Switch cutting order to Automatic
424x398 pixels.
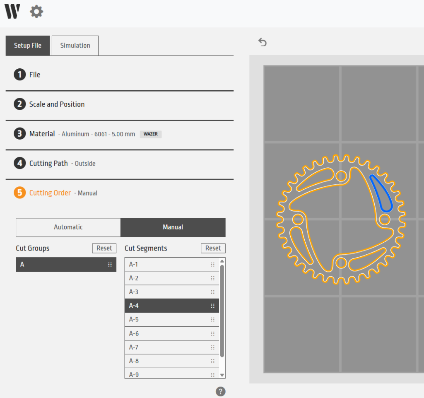[68, 227]
